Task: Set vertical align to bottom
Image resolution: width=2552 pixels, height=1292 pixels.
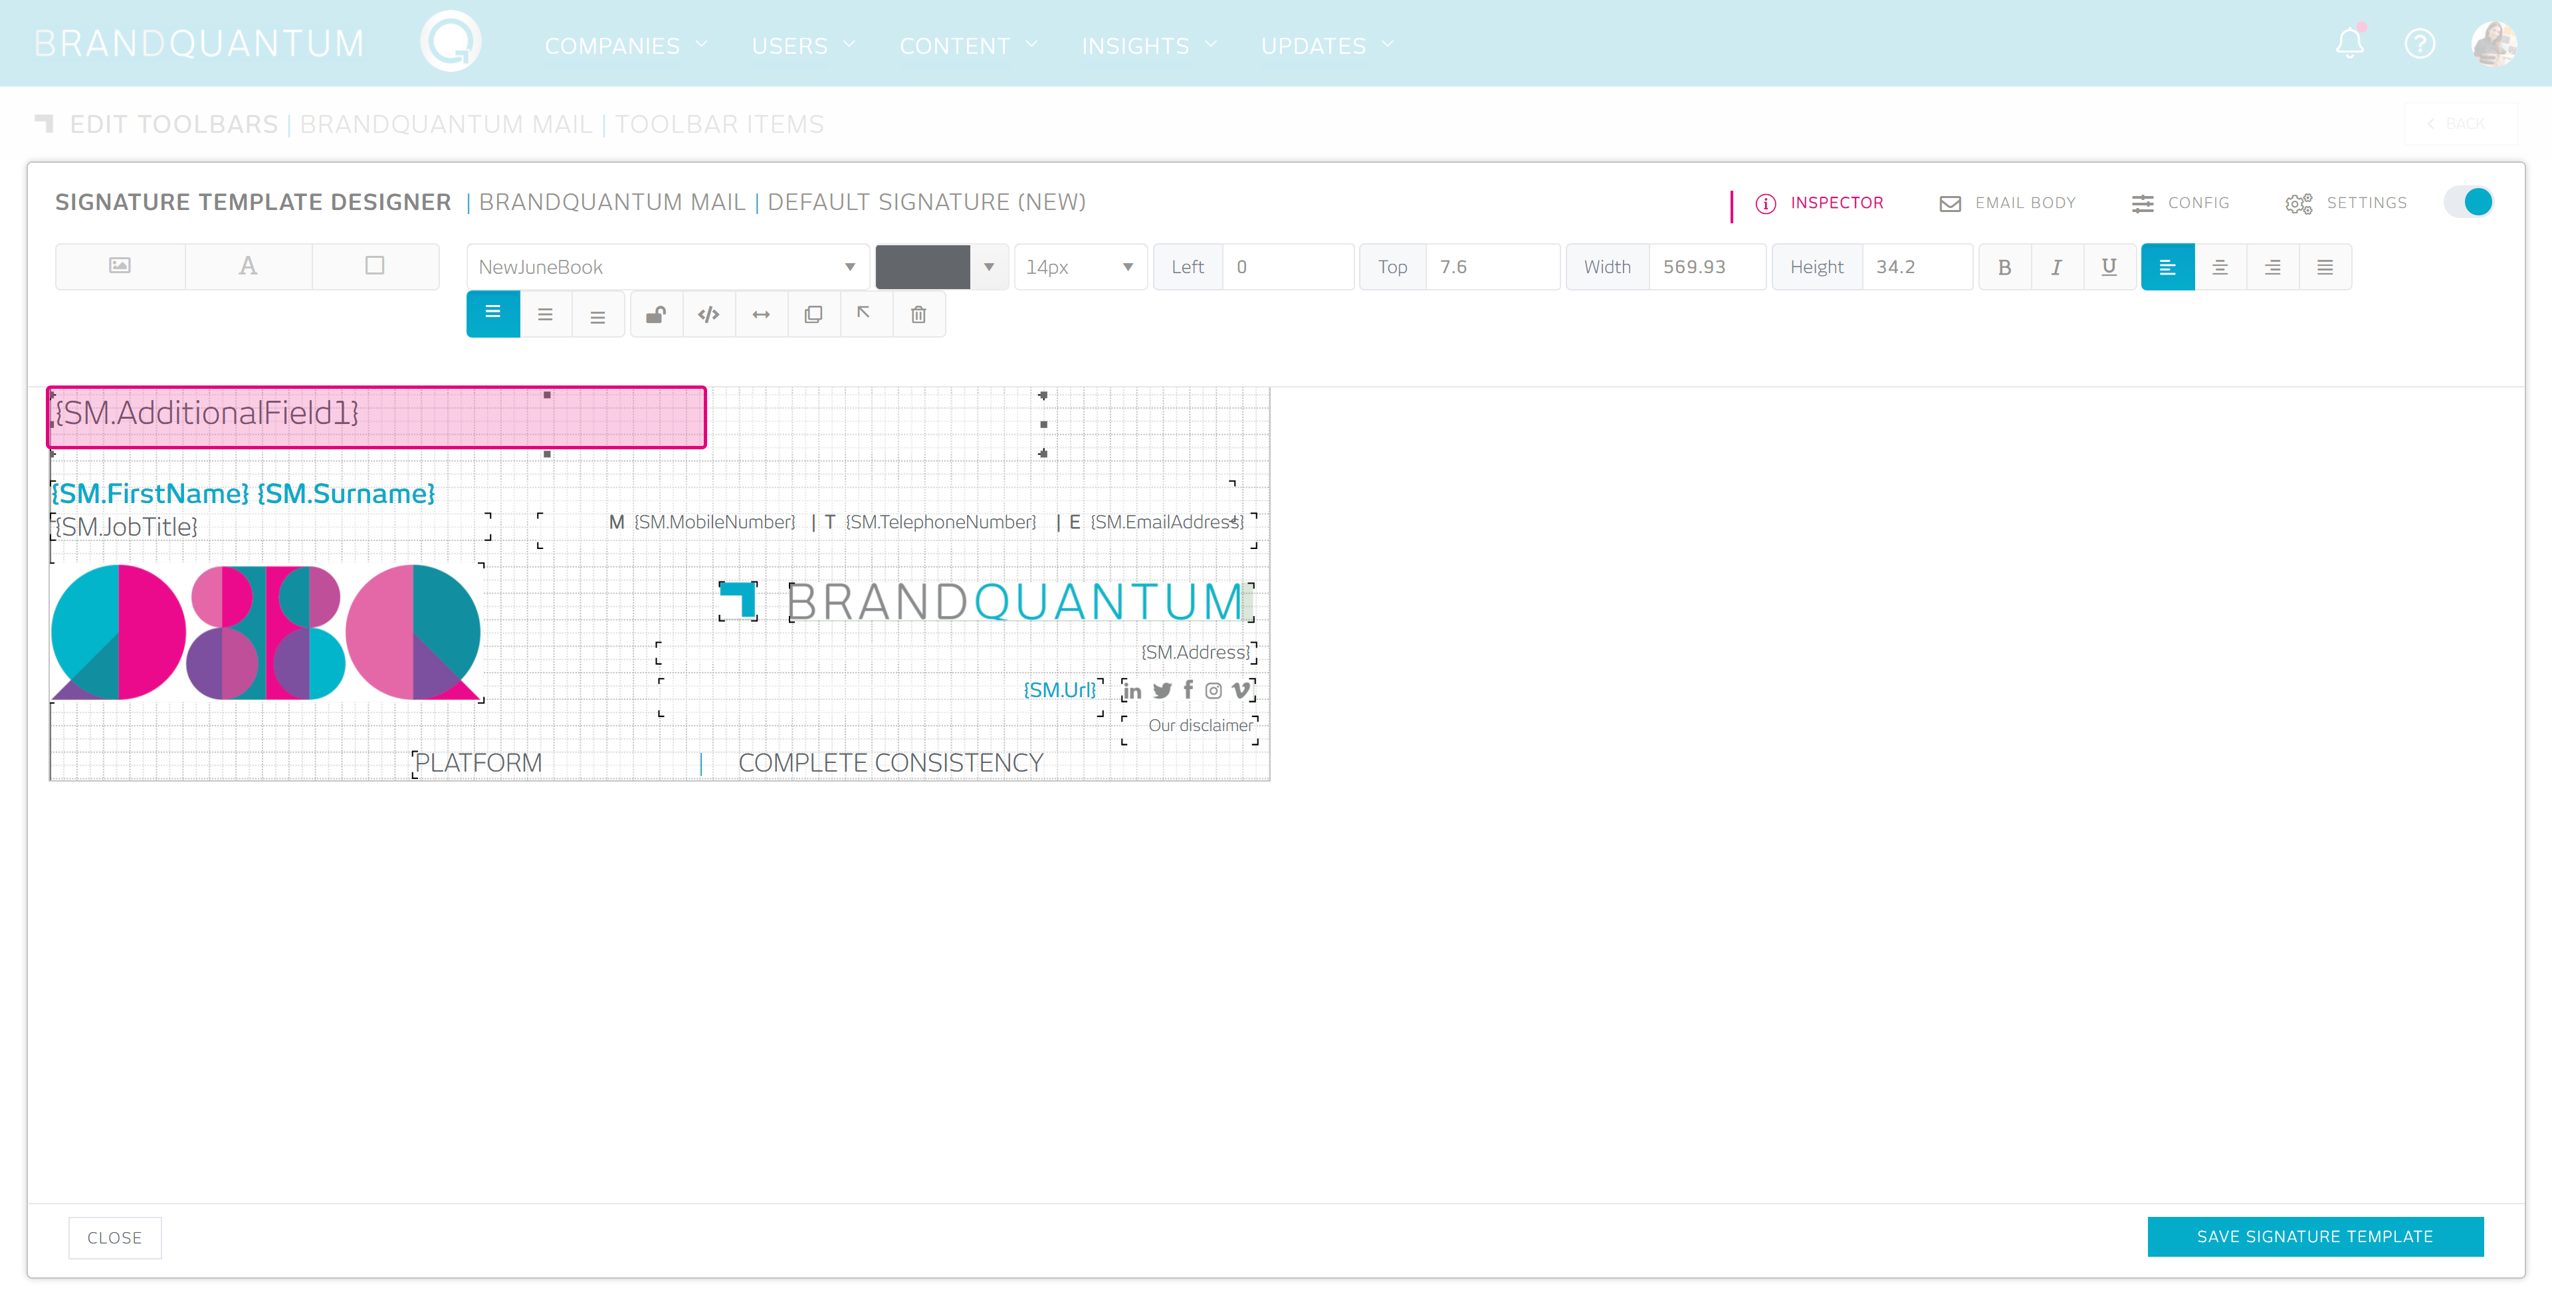Action: (597, 314)
